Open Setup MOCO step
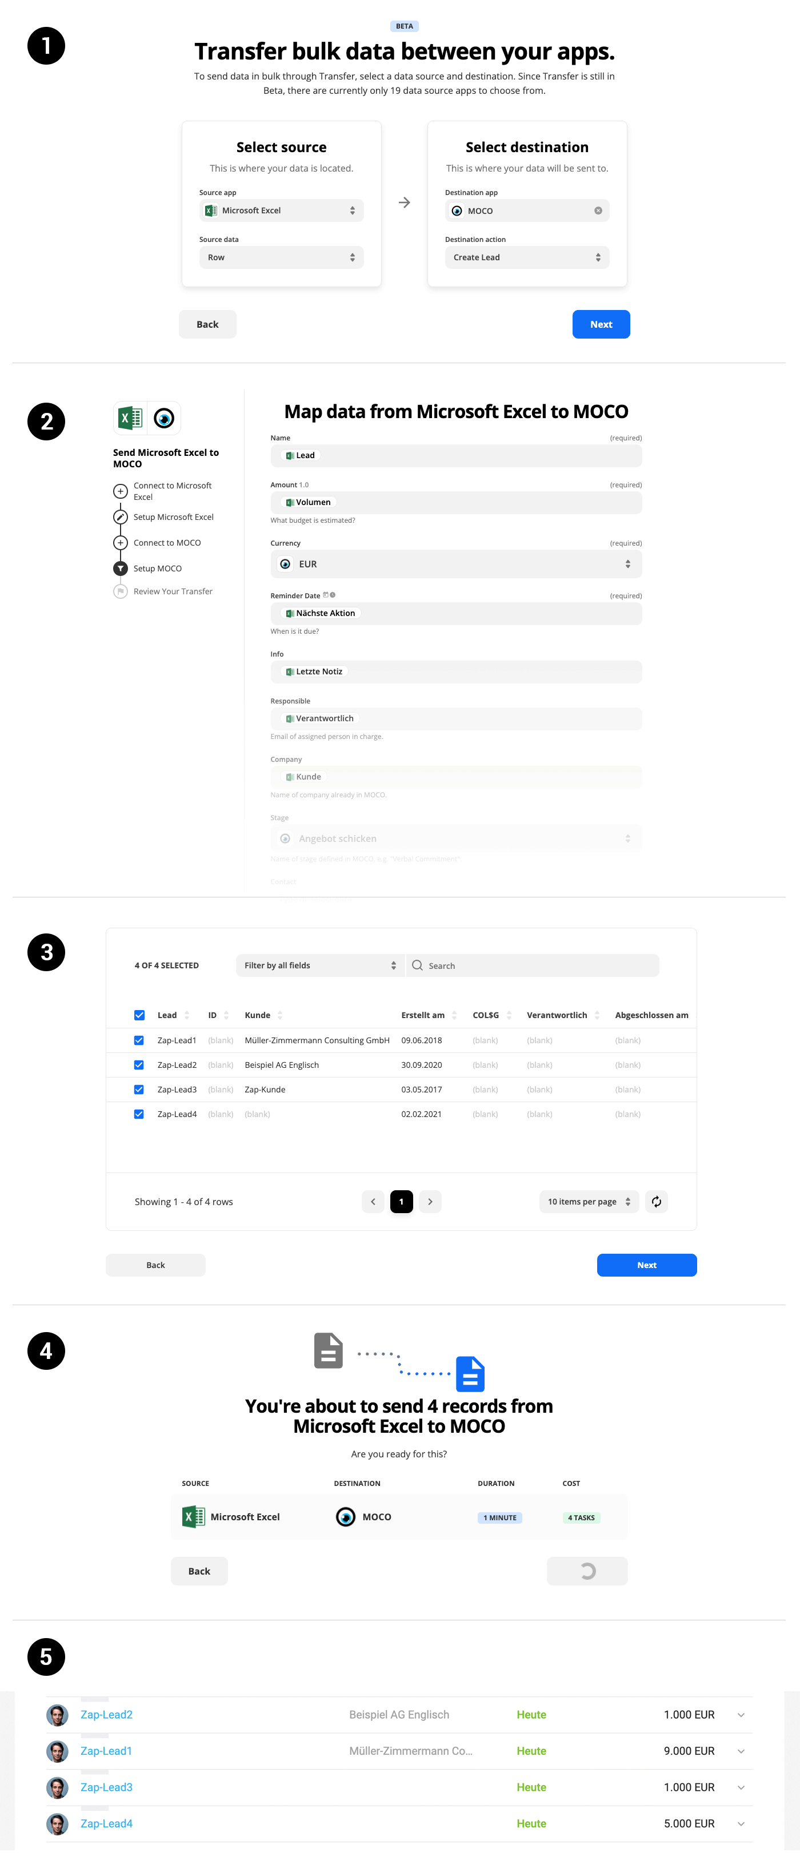The image size is (800, 1860). [x=149, y=569]
